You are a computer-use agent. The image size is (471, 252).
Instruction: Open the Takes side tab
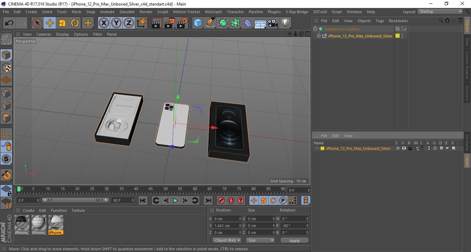click(467, 42)
